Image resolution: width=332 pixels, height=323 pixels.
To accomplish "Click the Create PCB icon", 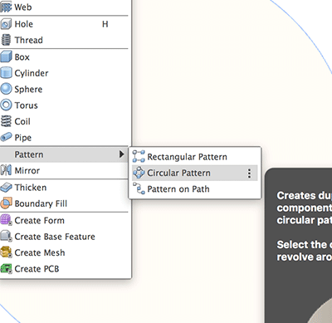I will [6, 269].
